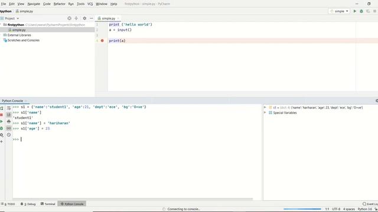Open the Run menu
The height and width of the screenshot is (212, 378).
click(71, 4)
